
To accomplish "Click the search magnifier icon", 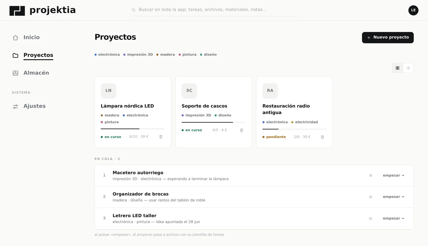I will (133, 10).
